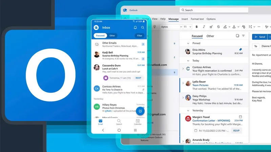
Task: Tap the search magnifier in mobile Inbox header
Action: (x=143, y=27)
